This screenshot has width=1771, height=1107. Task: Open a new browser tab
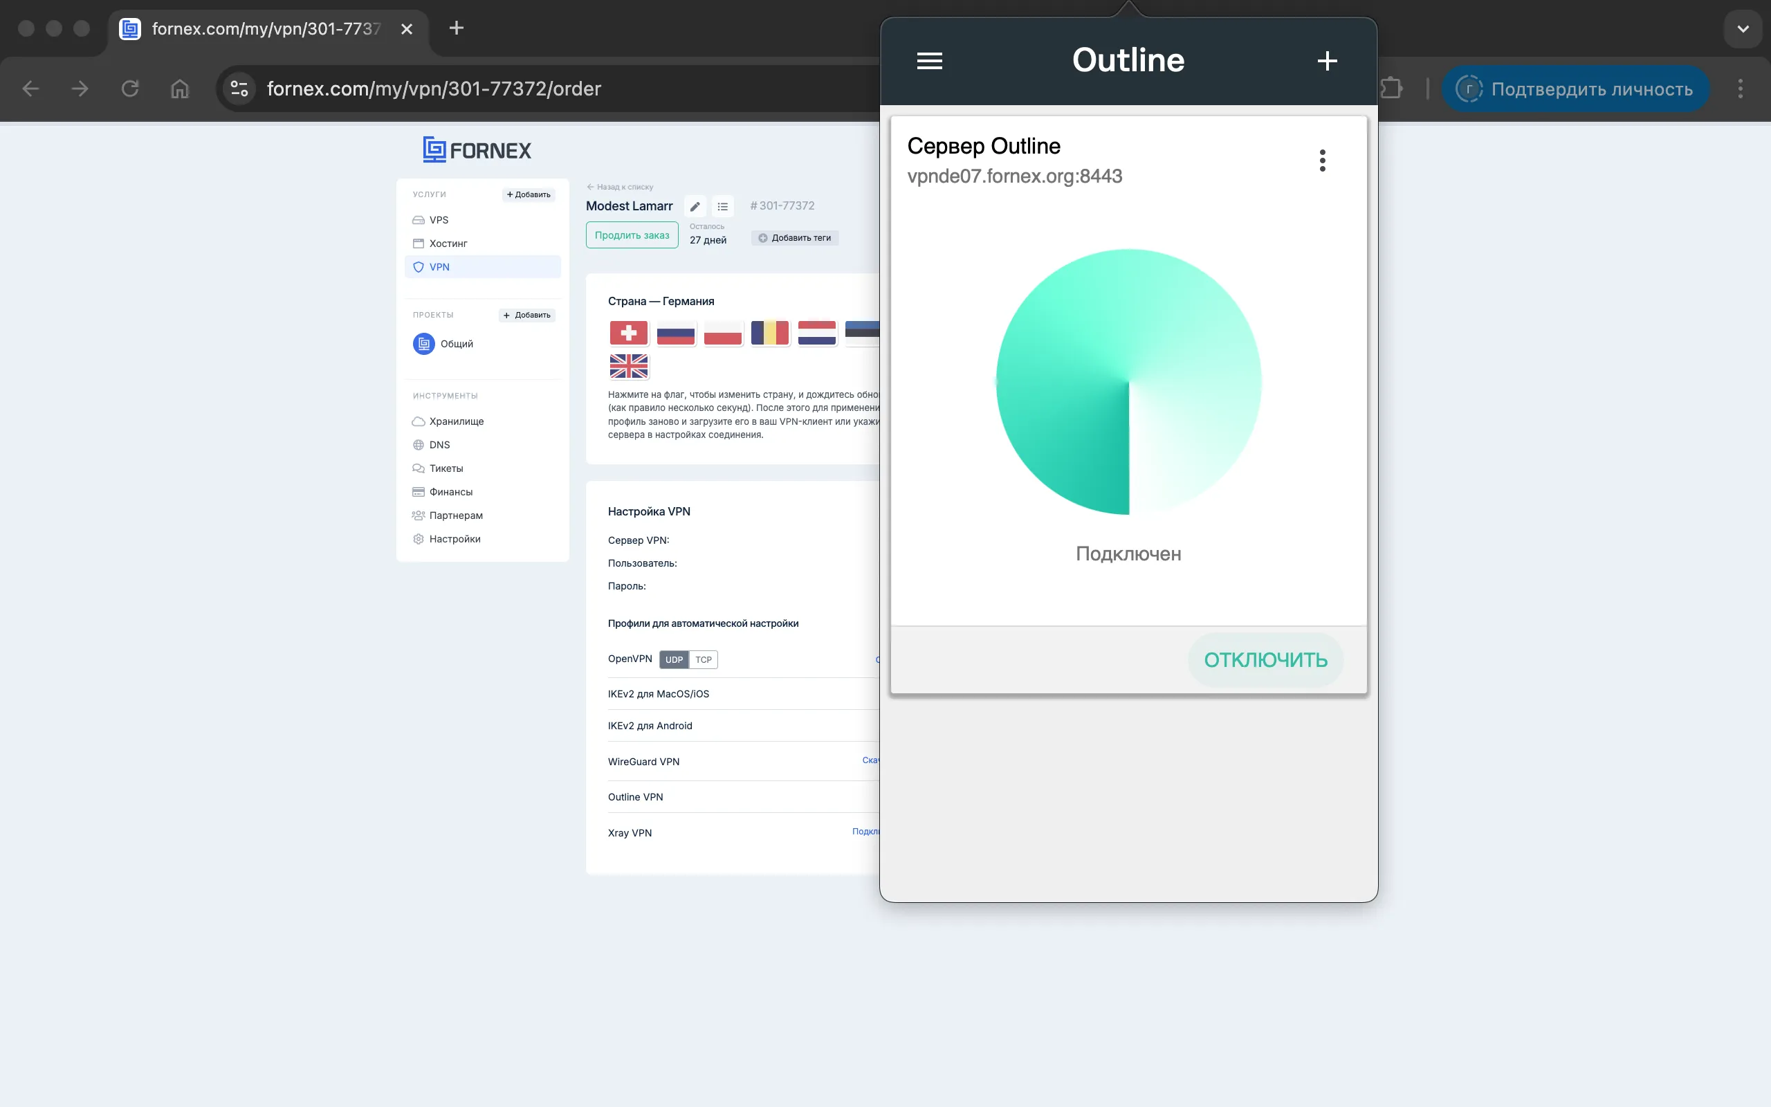pyautogui.click(x=456, y=28)
